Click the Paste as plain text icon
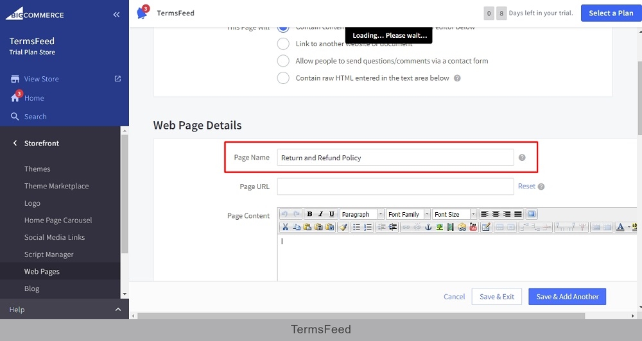 click(318, 227)
